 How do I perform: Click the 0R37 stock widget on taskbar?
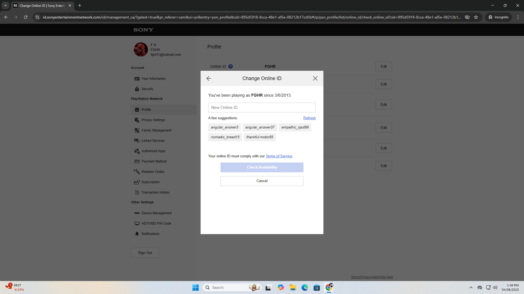pyautogui.click(x=15, y=287)
